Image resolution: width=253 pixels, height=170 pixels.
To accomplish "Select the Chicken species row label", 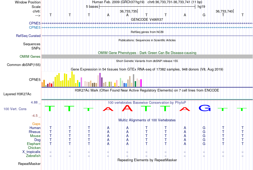I will 34,148.
